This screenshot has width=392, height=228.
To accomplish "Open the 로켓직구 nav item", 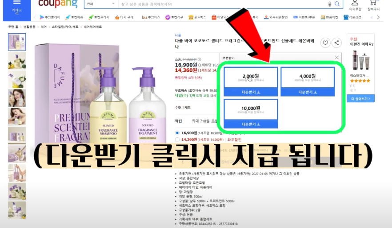I will [x=174, y=17].
